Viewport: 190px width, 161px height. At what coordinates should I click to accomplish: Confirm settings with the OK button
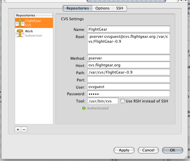[x=173, y=150]
